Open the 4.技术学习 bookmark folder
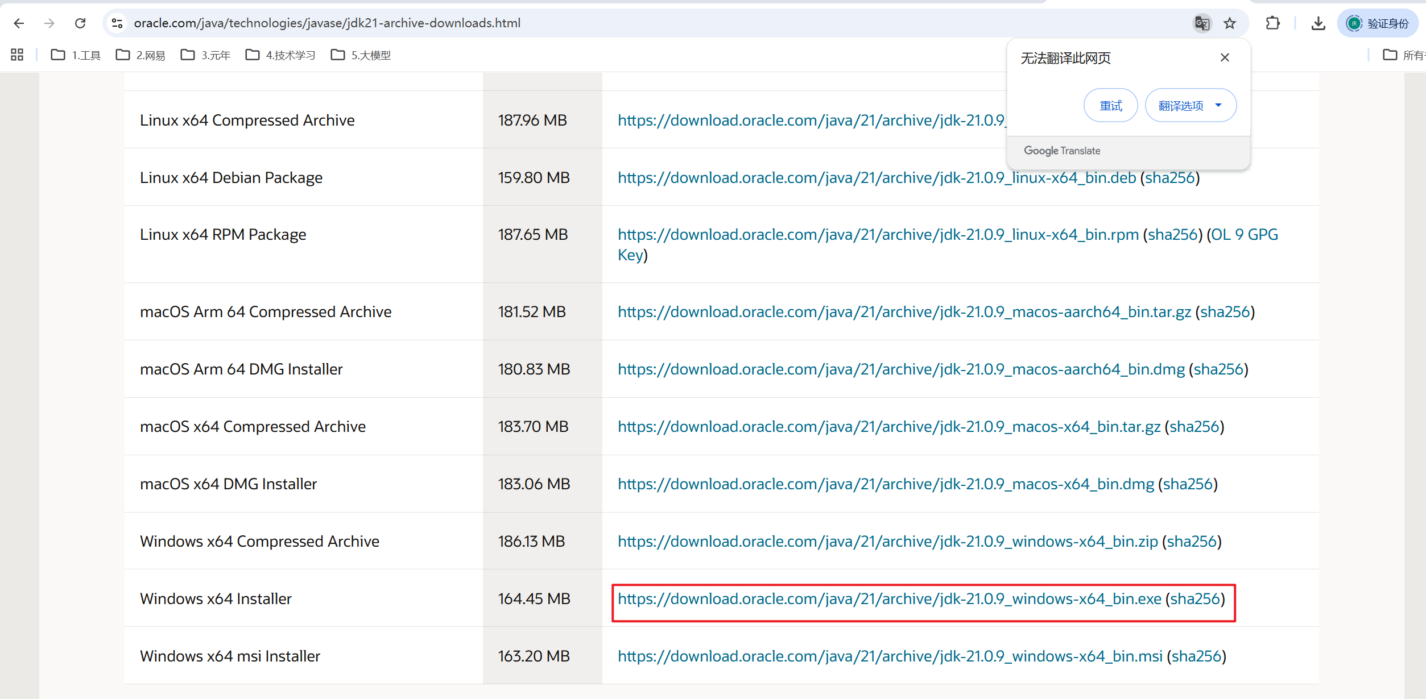 tap(280, 55)
